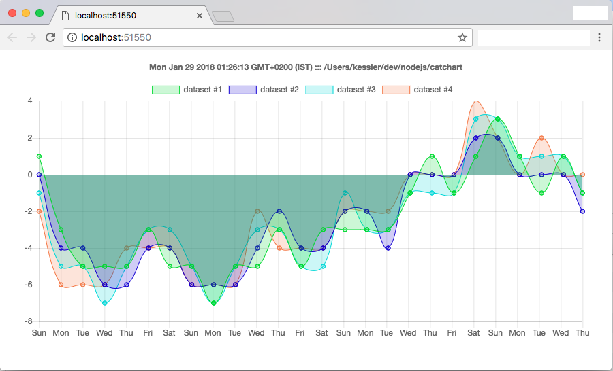Click the last 'Sat' x-axis label

[x=473, y=333]
